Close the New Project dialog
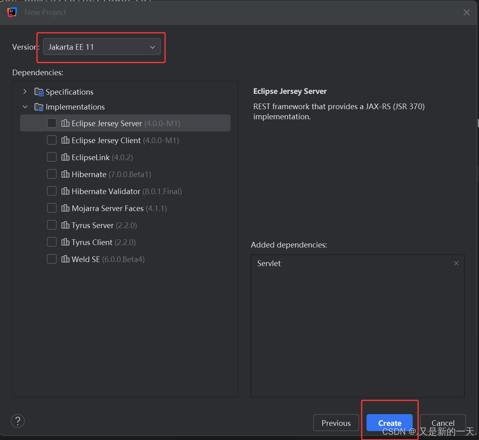This screenshot has width=479, height=440. 466,12
